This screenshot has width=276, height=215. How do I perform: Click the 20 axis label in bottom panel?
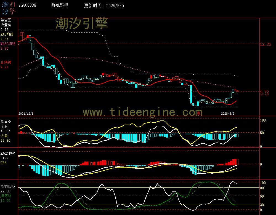point(262,205)
